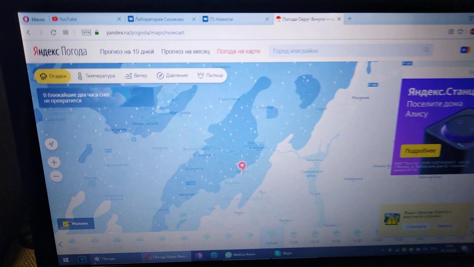Open the purple Viber taskbar icon

click(x=199, y=256)
